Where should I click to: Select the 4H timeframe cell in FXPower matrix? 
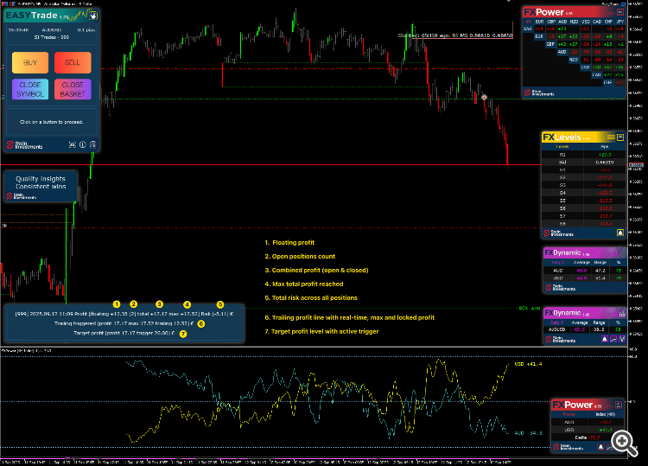[528, 22]
